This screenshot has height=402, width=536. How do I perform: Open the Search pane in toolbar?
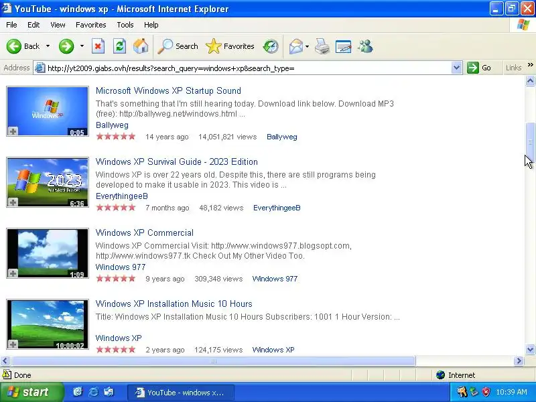(178, 46)
